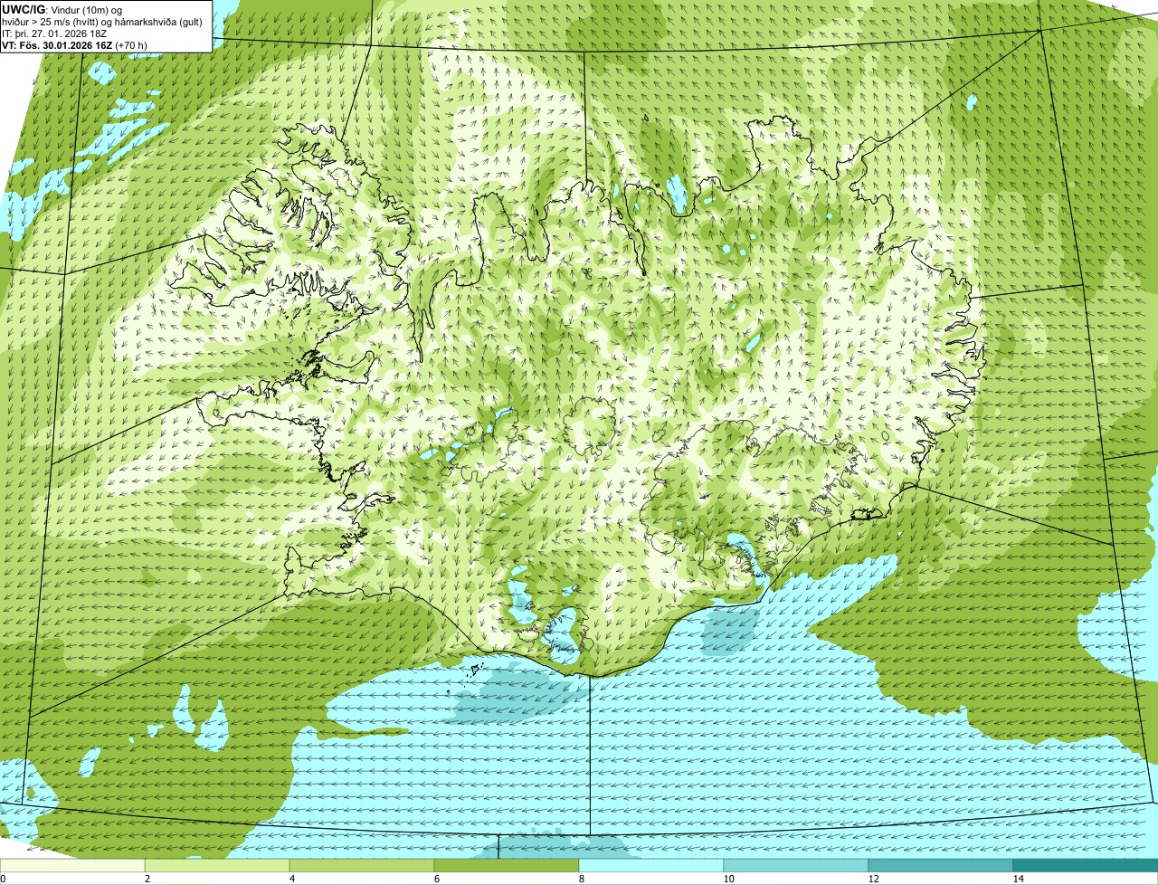Select the pale cyan 8–10 legend swatch
This screenshot has height=885, width=1158.
pos(651,865)
